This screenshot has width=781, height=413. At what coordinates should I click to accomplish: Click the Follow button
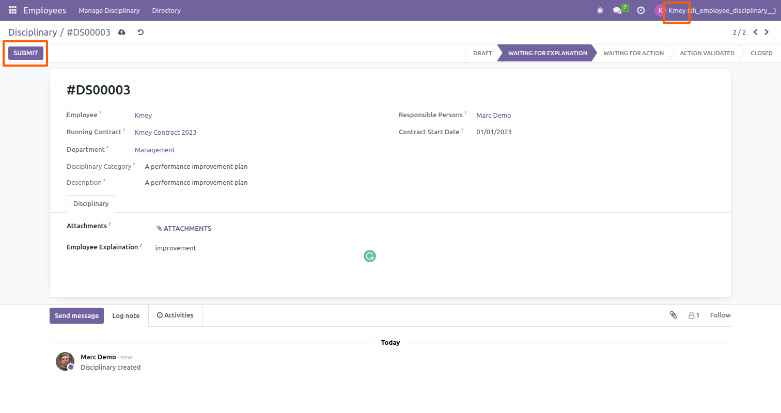tap(721, 315)
